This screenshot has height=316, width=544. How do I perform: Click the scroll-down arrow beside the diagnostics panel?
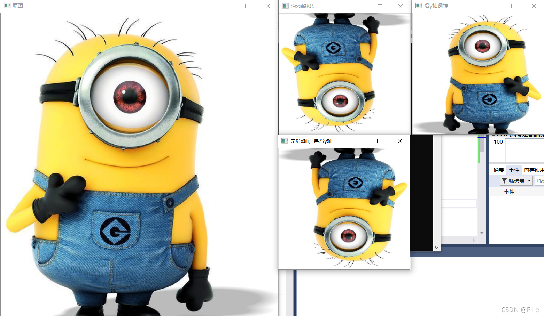click(482, 233)
